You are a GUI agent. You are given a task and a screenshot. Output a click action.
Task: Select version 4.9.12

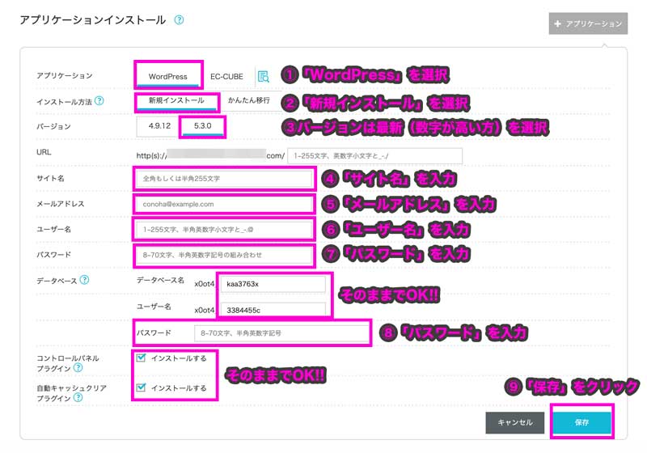pos(159,126)
